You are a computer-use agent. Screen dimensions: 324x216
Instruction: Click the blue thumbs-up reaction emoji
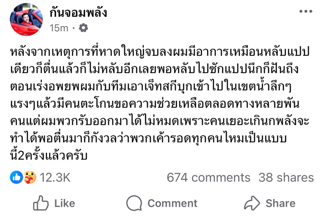coord(16,177)
